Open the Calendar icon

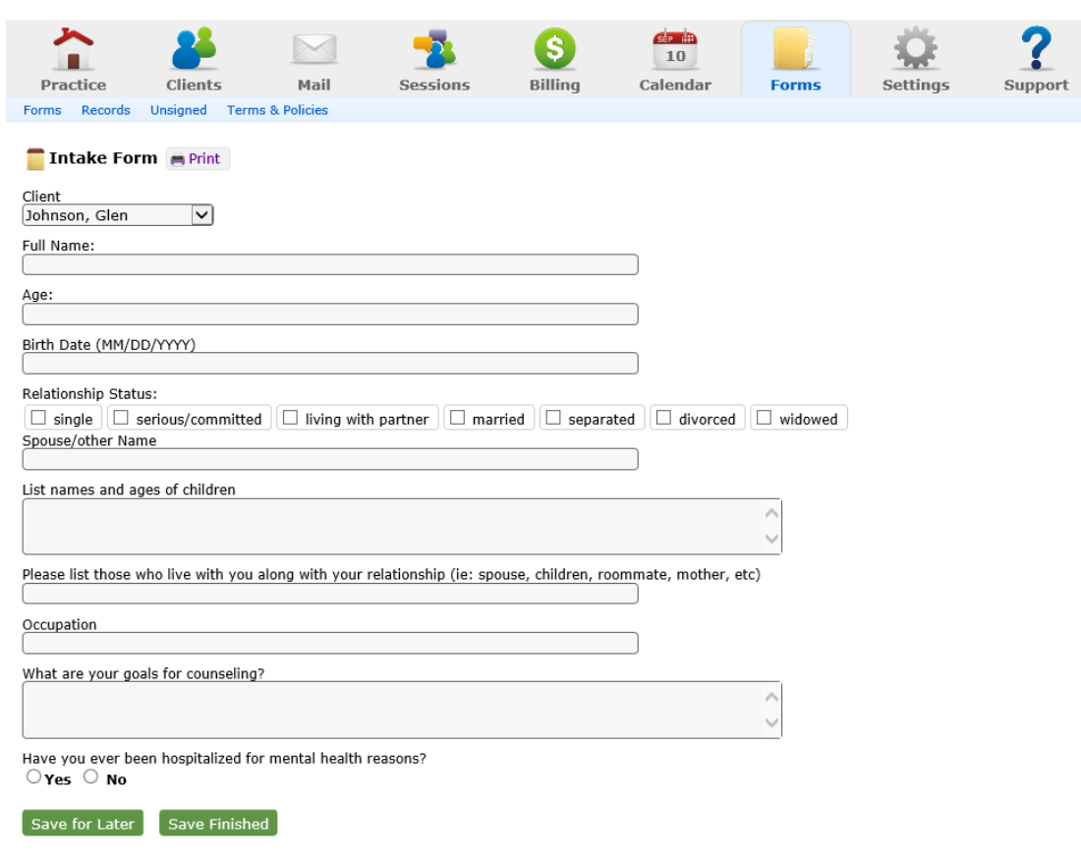tap(675, 49)
